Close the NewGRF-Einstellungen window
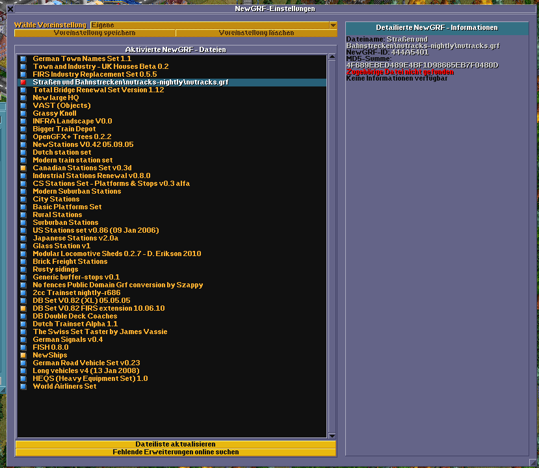Image resolution: width=539 pixels, height=468 pixels. (10, 9)
